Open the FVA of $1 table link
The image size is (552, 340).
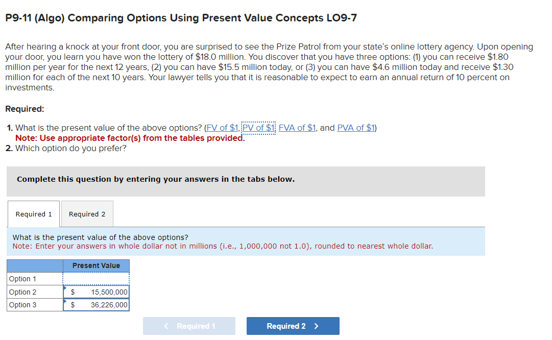point(297,128)
